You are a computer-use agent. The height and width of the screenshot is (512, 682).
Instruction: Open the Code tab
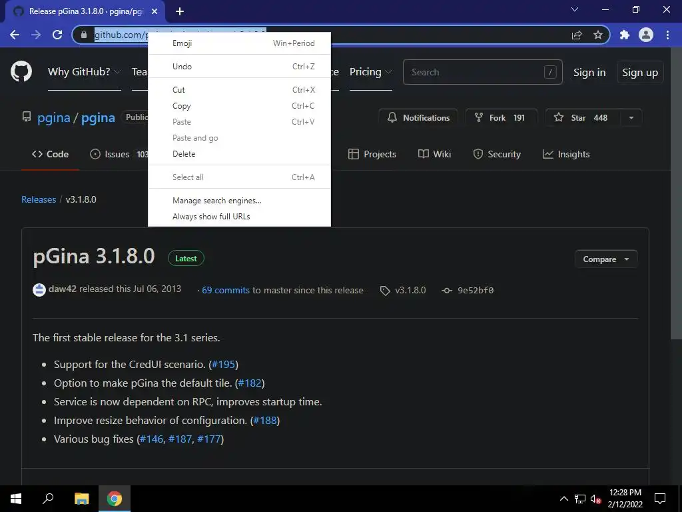[x=50, y=154]
